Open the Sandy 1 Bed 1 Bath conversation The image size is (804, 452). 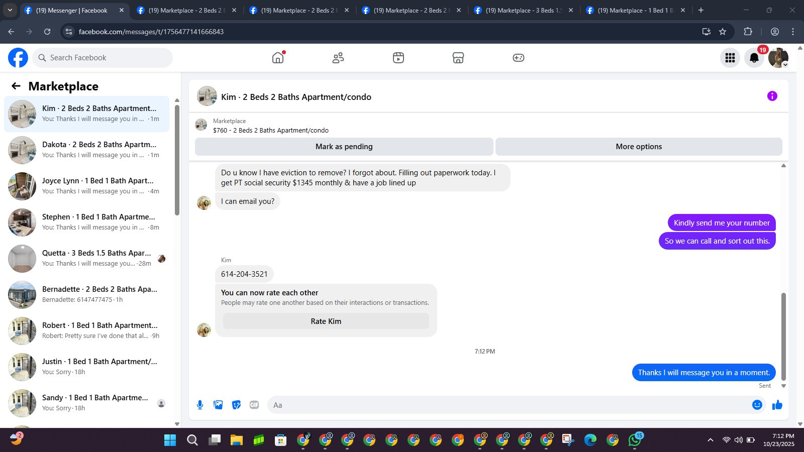[87, 403]
